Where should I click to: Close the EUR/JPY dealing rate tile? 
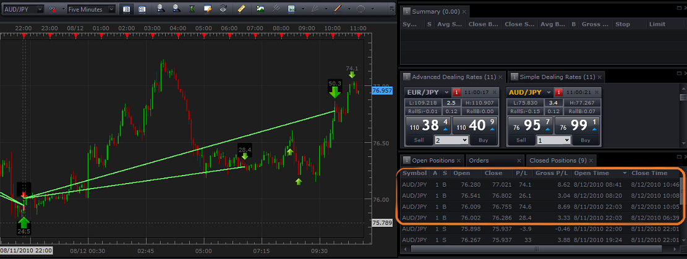(494, 92)
